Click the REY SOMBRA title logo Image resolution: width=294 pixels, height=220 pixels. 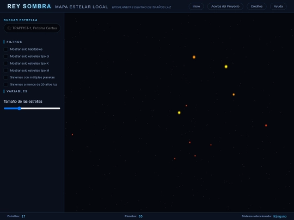[x=29, y=7]
